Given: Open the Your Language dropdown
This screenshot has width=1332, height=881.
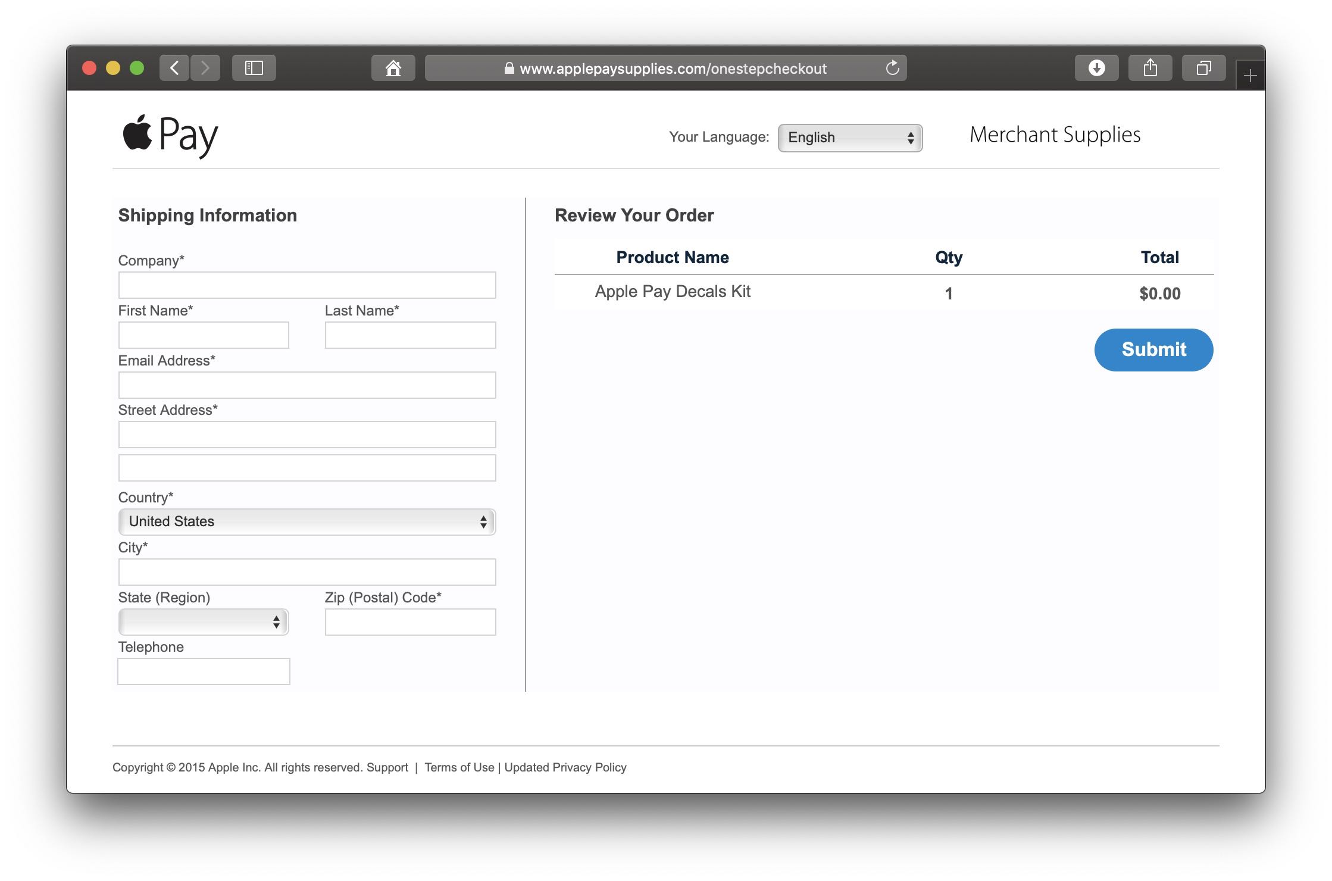Looking at the screenshot, I should 850,138.
